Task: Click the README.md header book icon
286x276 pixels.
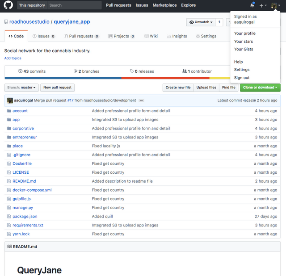Action: [10, 247]
